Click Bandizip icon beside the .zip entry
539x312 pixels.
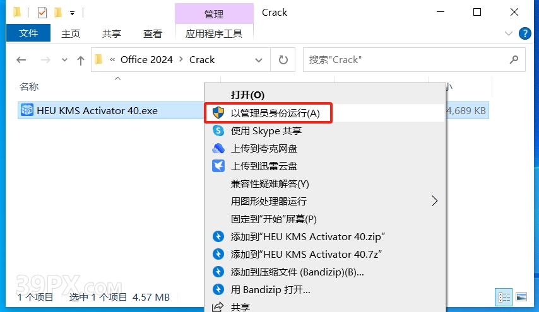[x=218, y=236]
